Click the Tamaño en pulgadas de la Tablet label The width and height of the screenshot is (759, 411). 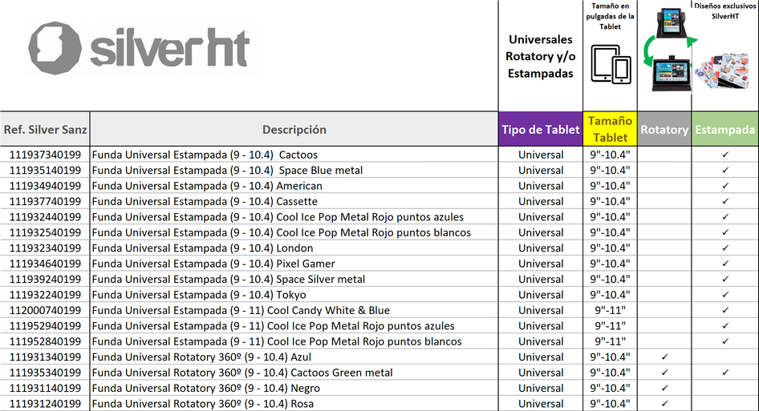610,16
